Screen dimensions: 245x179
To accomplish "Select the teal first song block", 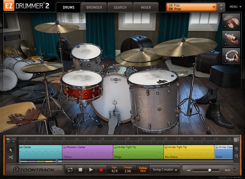I will click(x=41, y=152).
